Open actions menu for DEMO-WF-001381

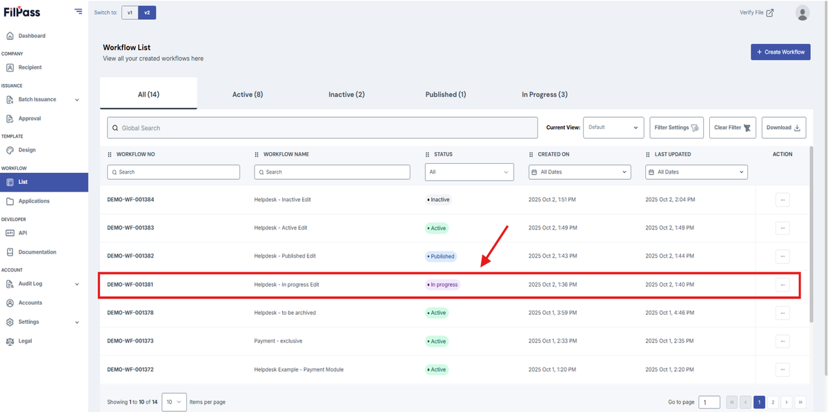click(x=782, y=285)
